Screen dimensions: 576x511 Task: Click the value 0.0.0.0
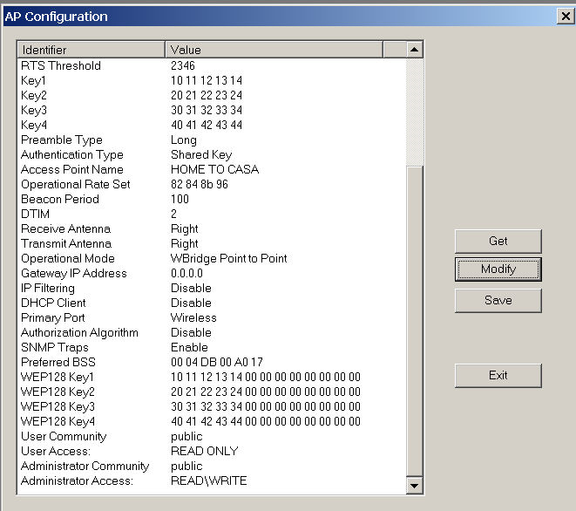186,273
